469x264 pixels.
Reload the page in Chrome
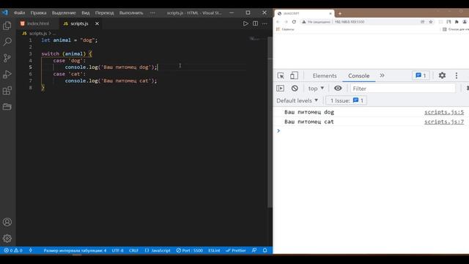click(x=294, y=22)
